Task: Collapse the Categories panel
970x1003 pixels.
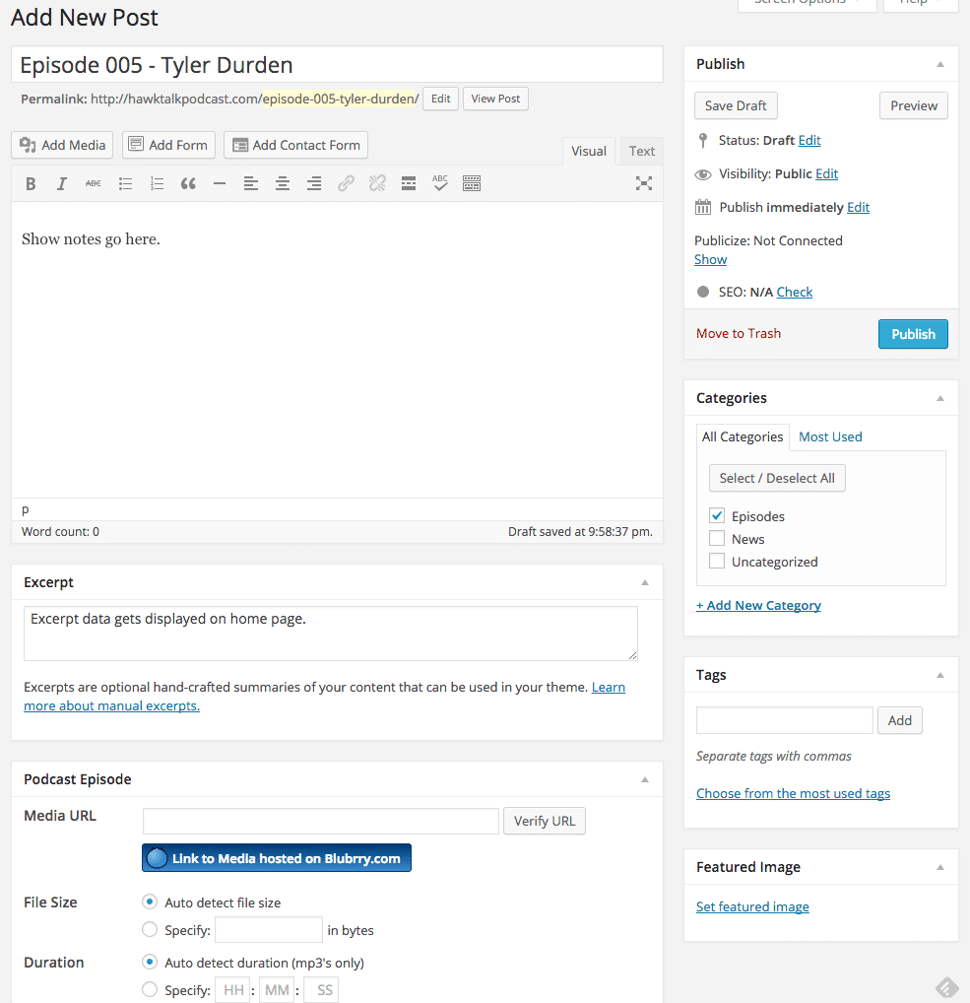Action: pos(939,398)
